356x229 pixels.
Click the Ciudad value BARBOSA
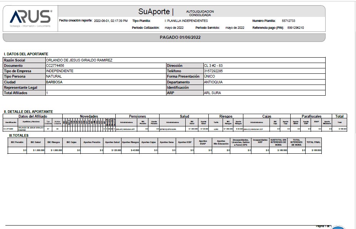tap(54, 82)
